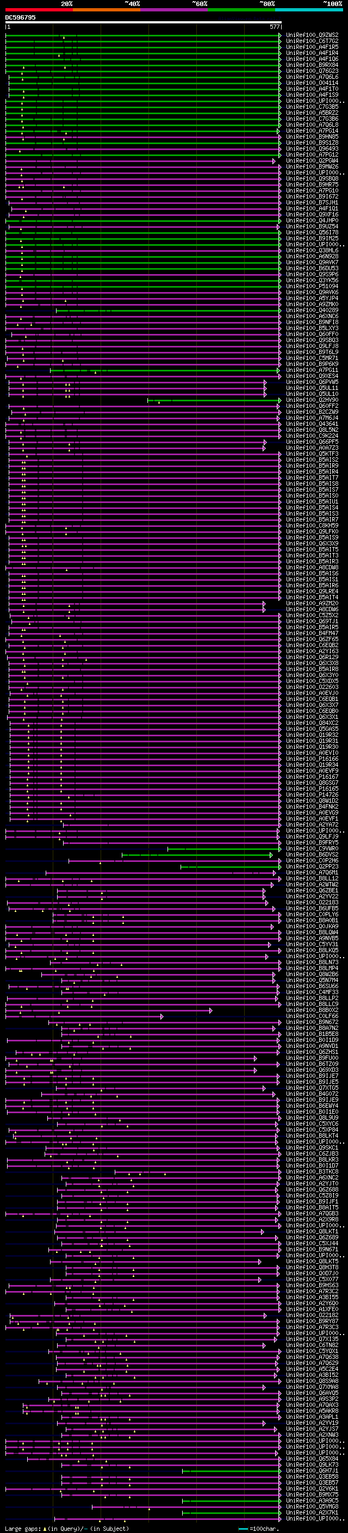The height and width of the screenshot is (1533, 348).
Task: Click the UniRef100_C5YV31 label
Action: [312, 945]
